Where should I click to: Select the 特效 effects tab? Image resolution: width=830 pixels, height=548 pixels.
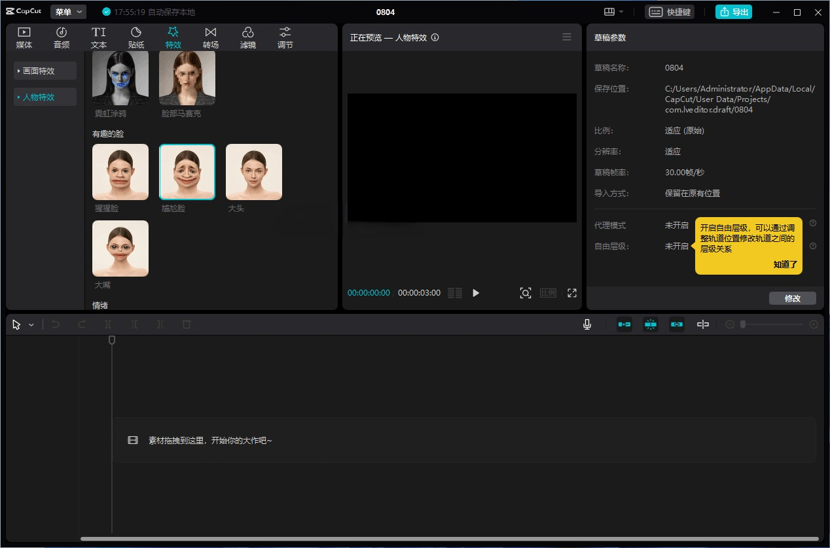(173, 38)
